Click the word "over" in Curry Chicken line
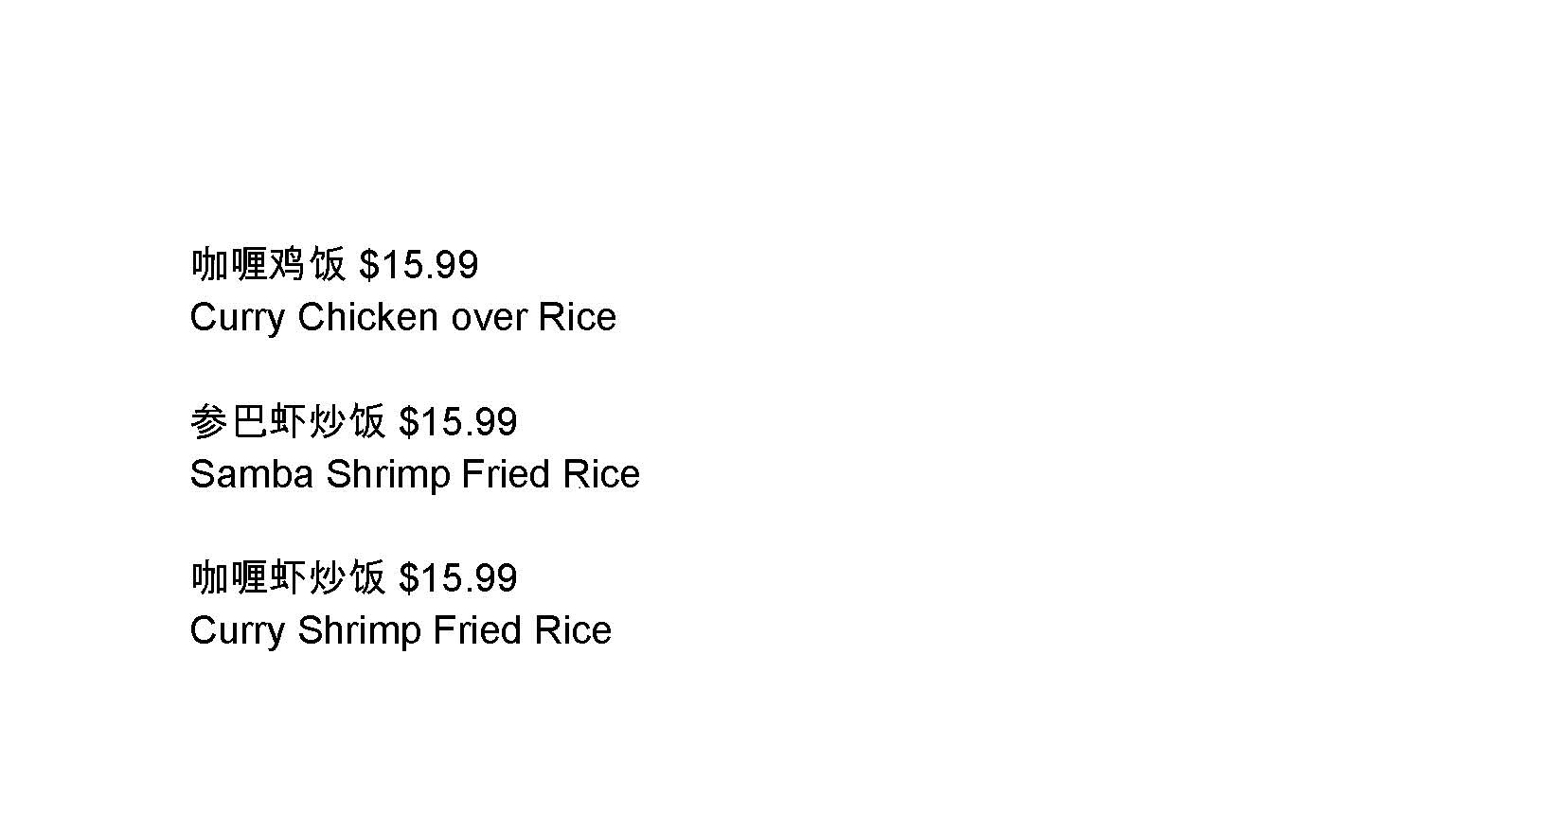 point(489,317)
